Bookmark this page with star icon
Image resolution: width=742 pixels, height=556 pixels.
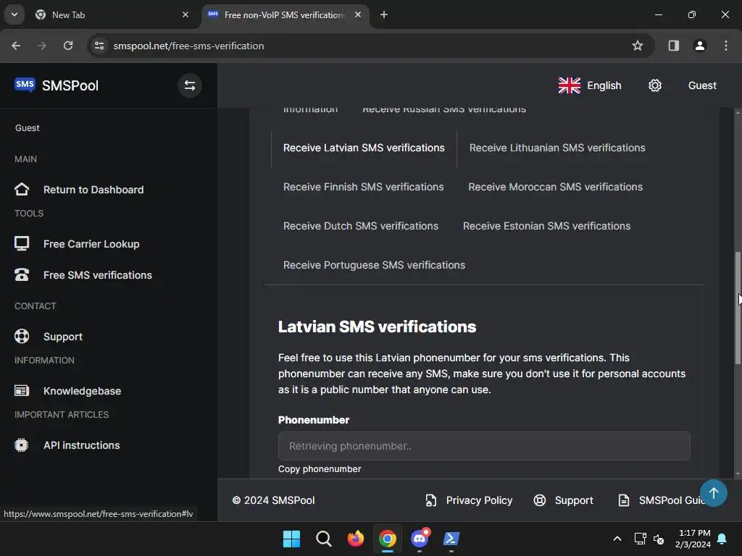coord(638,46)
